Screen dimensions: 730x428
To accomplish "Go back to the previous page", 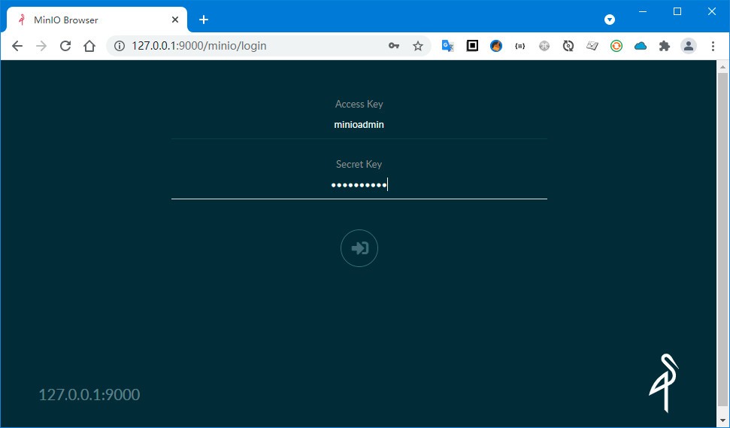I will (x=17, y=46).
